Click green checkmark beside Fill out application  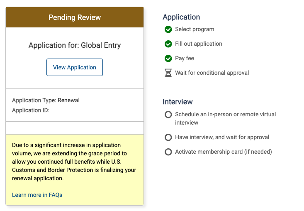tap(168, 44)
